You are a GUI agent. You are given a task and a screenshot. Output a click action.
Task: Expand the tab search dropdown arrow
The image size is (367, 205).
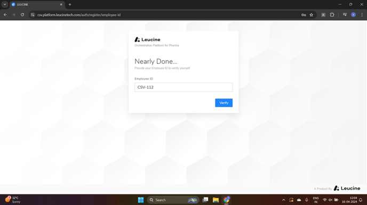pyautogui.click(x=5, y=4)
